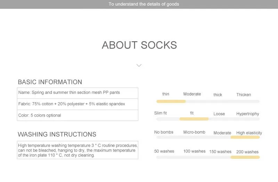Click the '50 washes' label
This screenshot has height=182, width=278.
164,151
